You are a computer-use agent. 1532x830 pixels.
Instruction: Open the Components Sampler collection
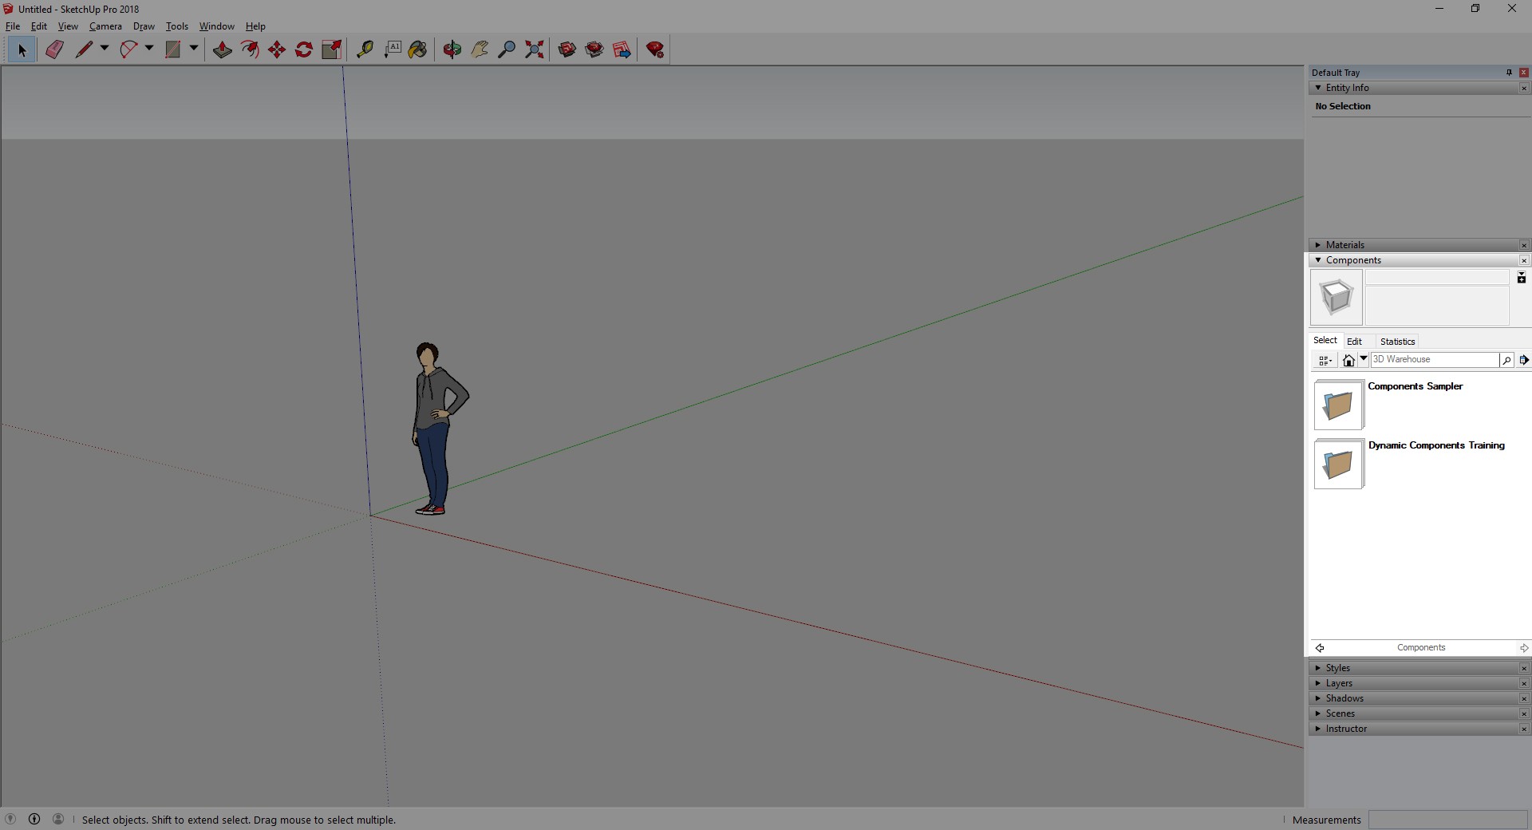(1338, 405)
